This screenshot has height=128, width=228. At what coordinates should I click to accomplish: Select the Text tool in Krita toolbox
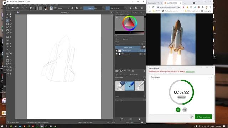(11, 14)
